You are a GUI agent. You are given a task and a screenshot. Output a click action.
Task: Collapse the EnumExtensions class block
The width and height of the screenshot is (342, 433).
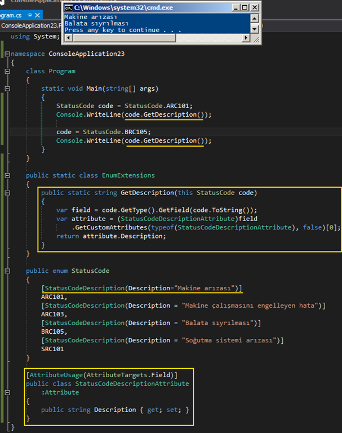point(7,175)
